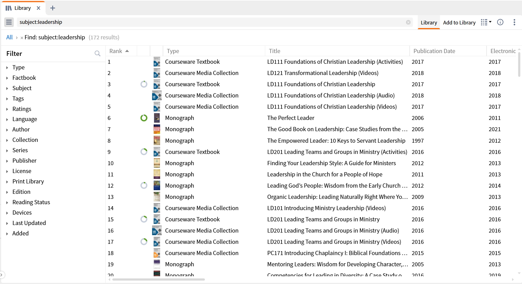Go to All breadcrumb link
522x284 pixels.
[x=9, y=37]
